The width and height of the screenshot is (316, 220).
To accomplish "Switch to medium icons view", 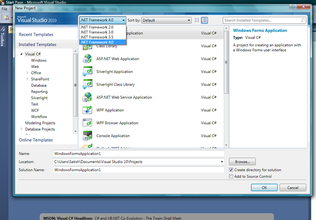I will pyautogui.click(x=204, y=20).
